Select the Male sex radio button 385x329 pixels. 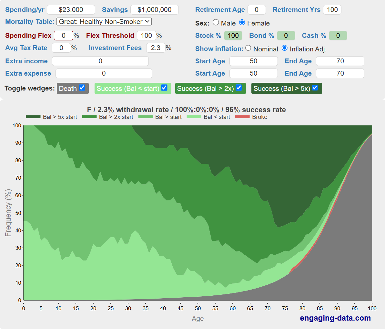pyautogui.click(x=216, y=23)
